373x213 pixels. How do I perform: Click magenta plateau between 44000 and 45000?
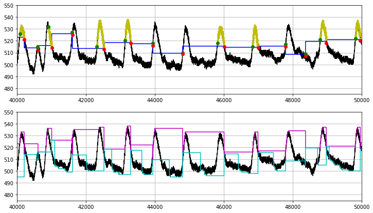coord(169,128)
